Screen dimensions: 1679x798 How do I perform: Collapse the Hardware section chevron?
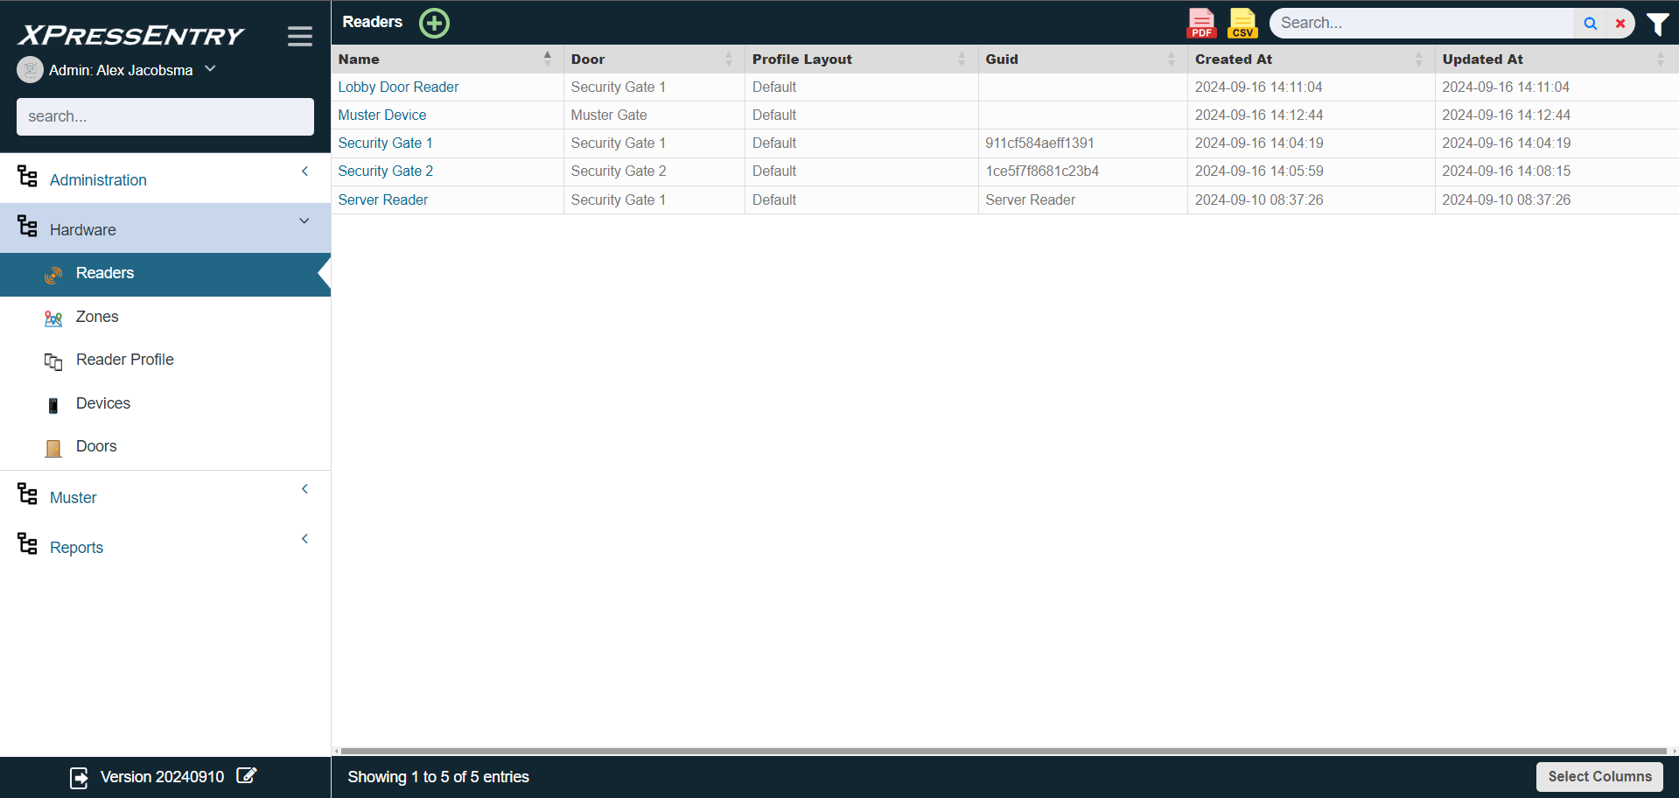(304, 221)
